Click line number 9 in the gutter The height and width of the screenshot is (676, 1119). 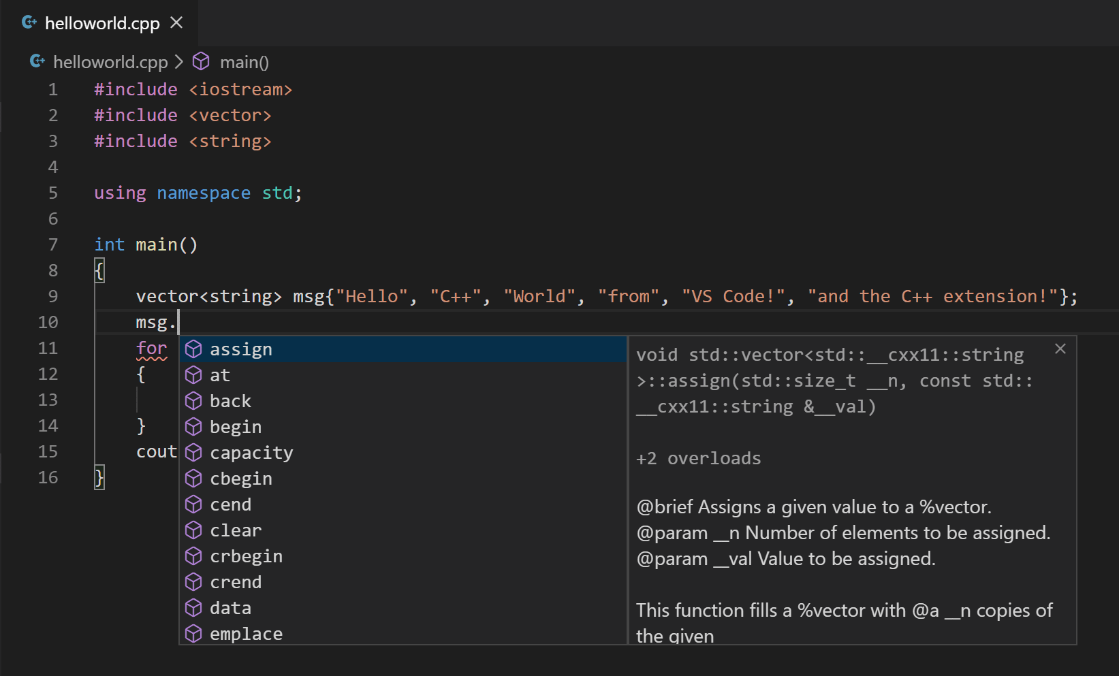52,295
